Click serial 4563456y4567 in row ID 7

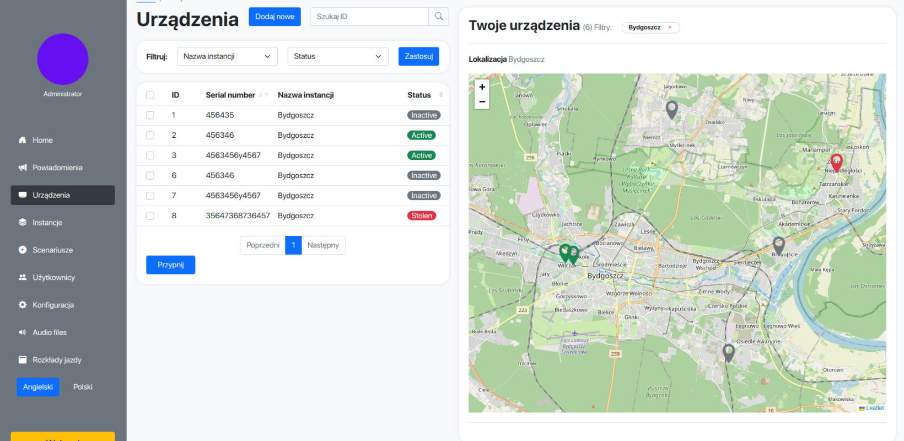[x=233, y=196]
